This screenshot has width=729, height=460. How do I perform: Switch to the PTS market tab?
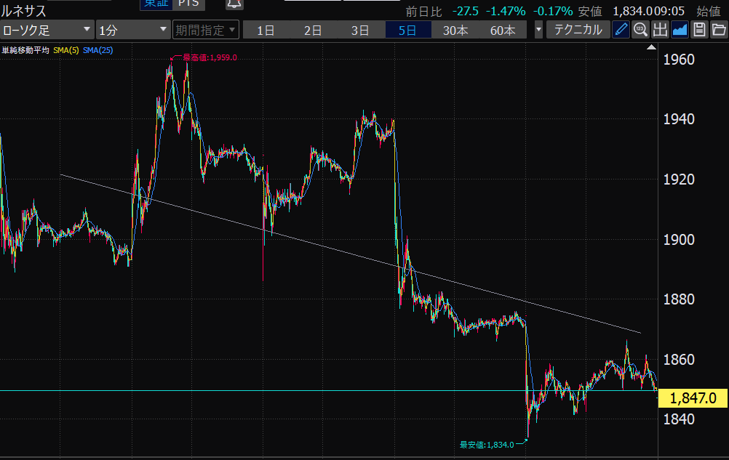188,4
